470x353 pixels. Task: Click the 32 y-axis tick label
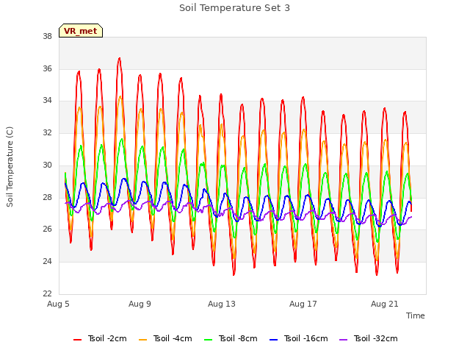click(47, 132)
